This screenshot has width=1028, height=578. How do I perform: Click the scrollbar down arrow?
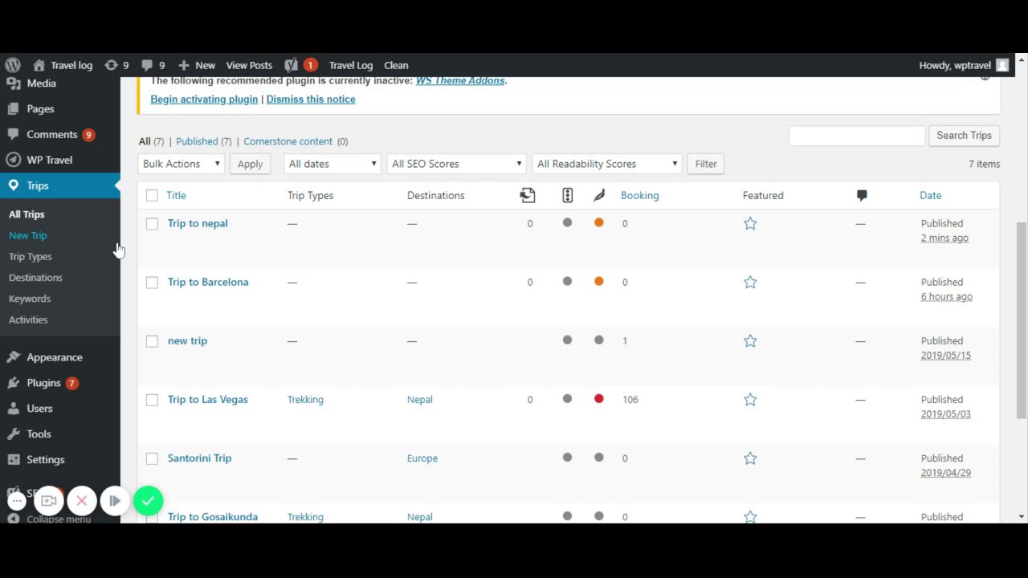click(1022, 517)
